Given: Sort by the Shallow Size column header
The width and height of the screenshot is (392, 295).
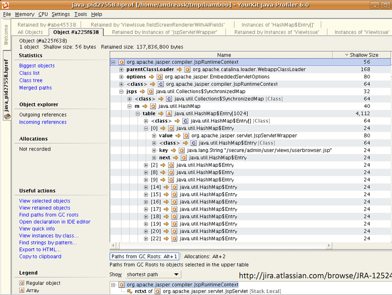Looking at the screenshot, I should pos(364,55).
